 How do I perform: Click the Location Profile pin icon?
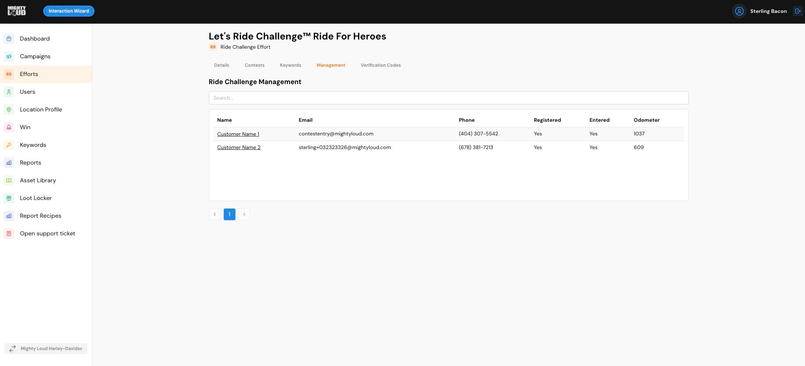point(9,110)
